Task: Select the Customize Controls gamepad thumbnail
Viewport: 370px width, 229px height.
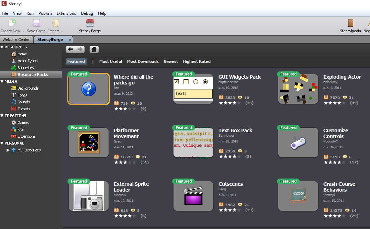Action: [298, 142]
